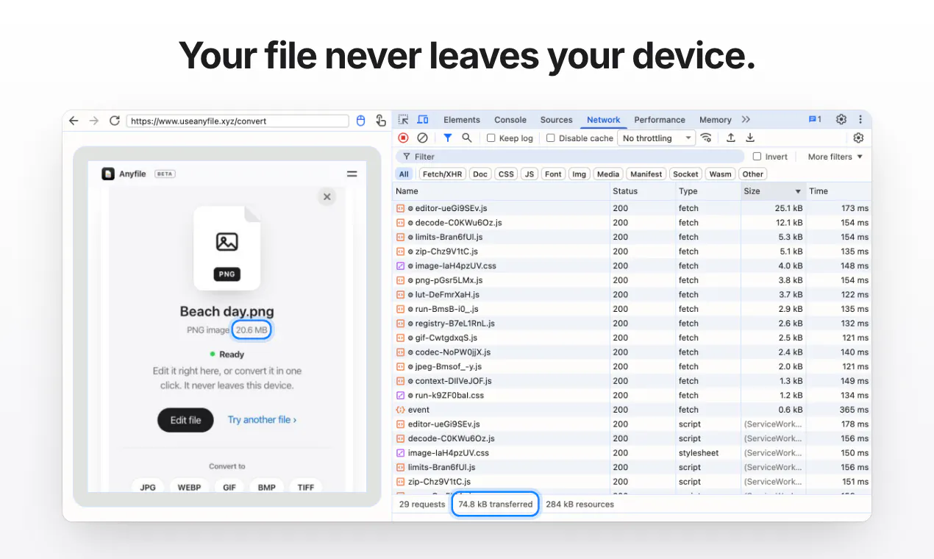Convert to JPG format
934x559 pixels.
coord(148,487)
